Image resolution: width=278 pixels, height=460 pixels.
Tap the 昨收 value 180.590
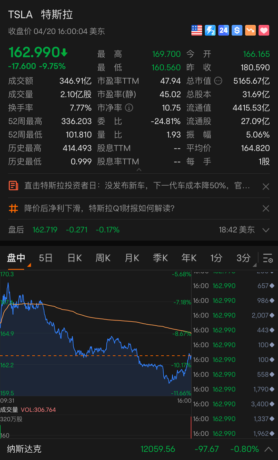(x=255, y=67)
